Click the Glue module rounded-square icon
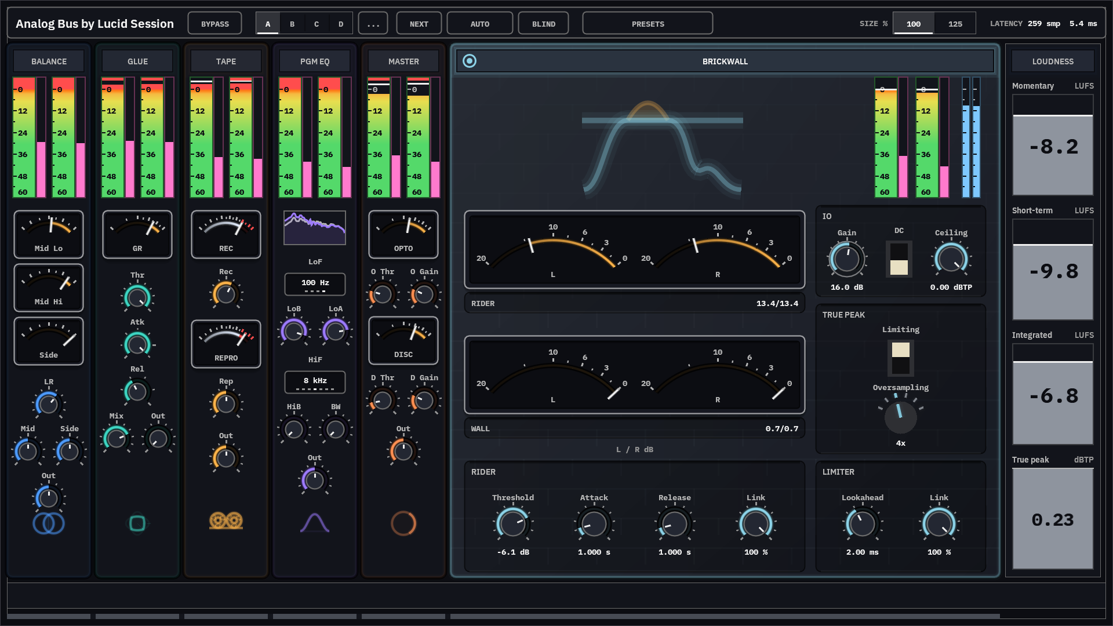The height and width of the screenshot is (626, 1113). click(137, 523)
